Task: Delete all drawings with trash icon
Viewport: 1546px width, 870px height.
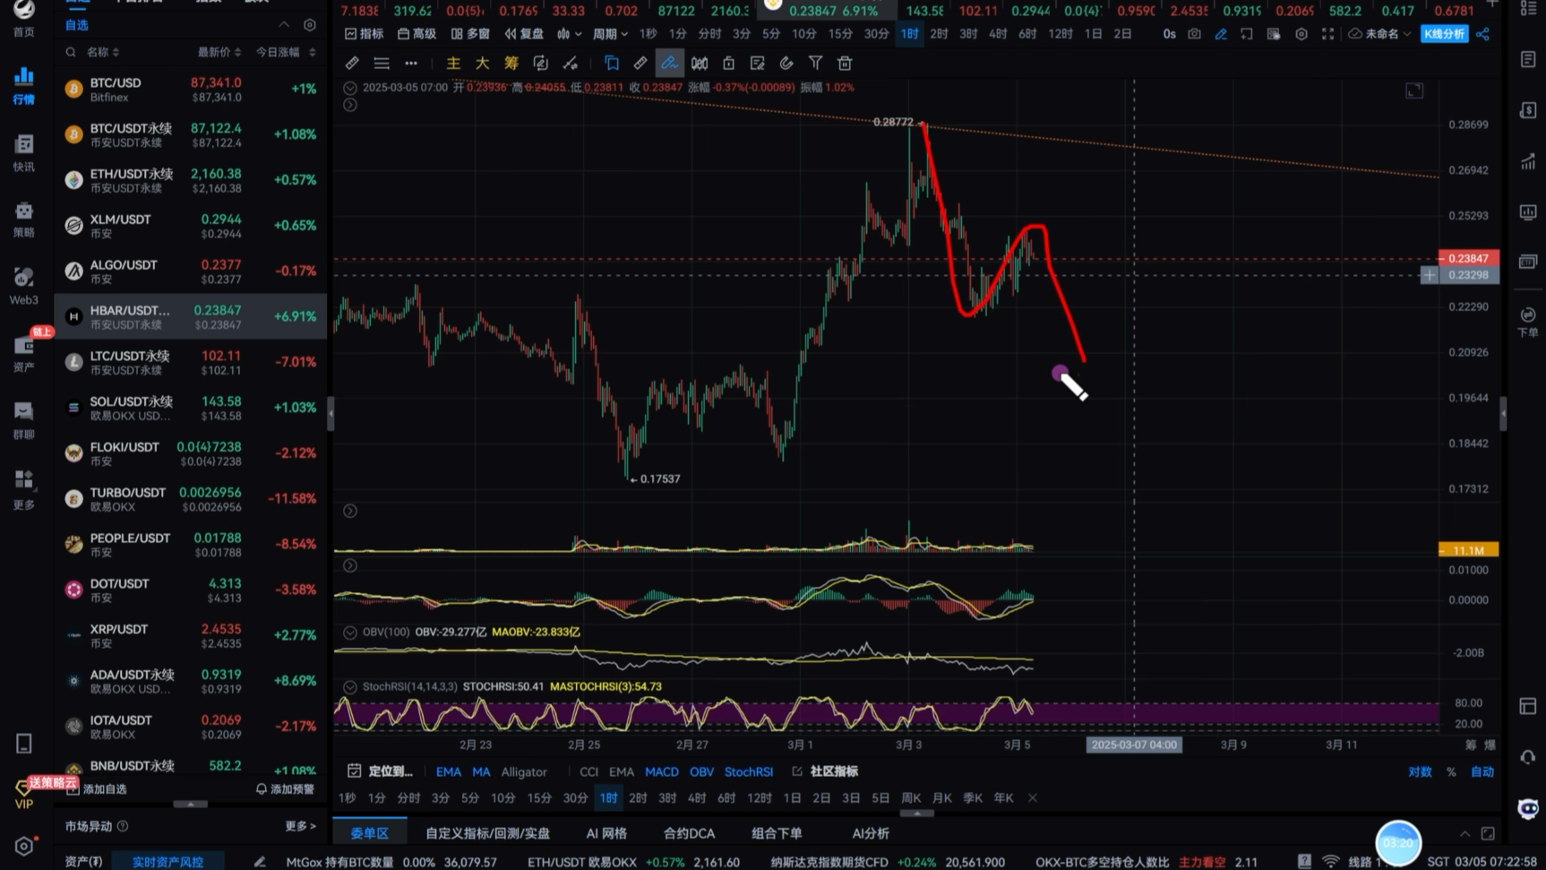Action: [x=844, y=63]
